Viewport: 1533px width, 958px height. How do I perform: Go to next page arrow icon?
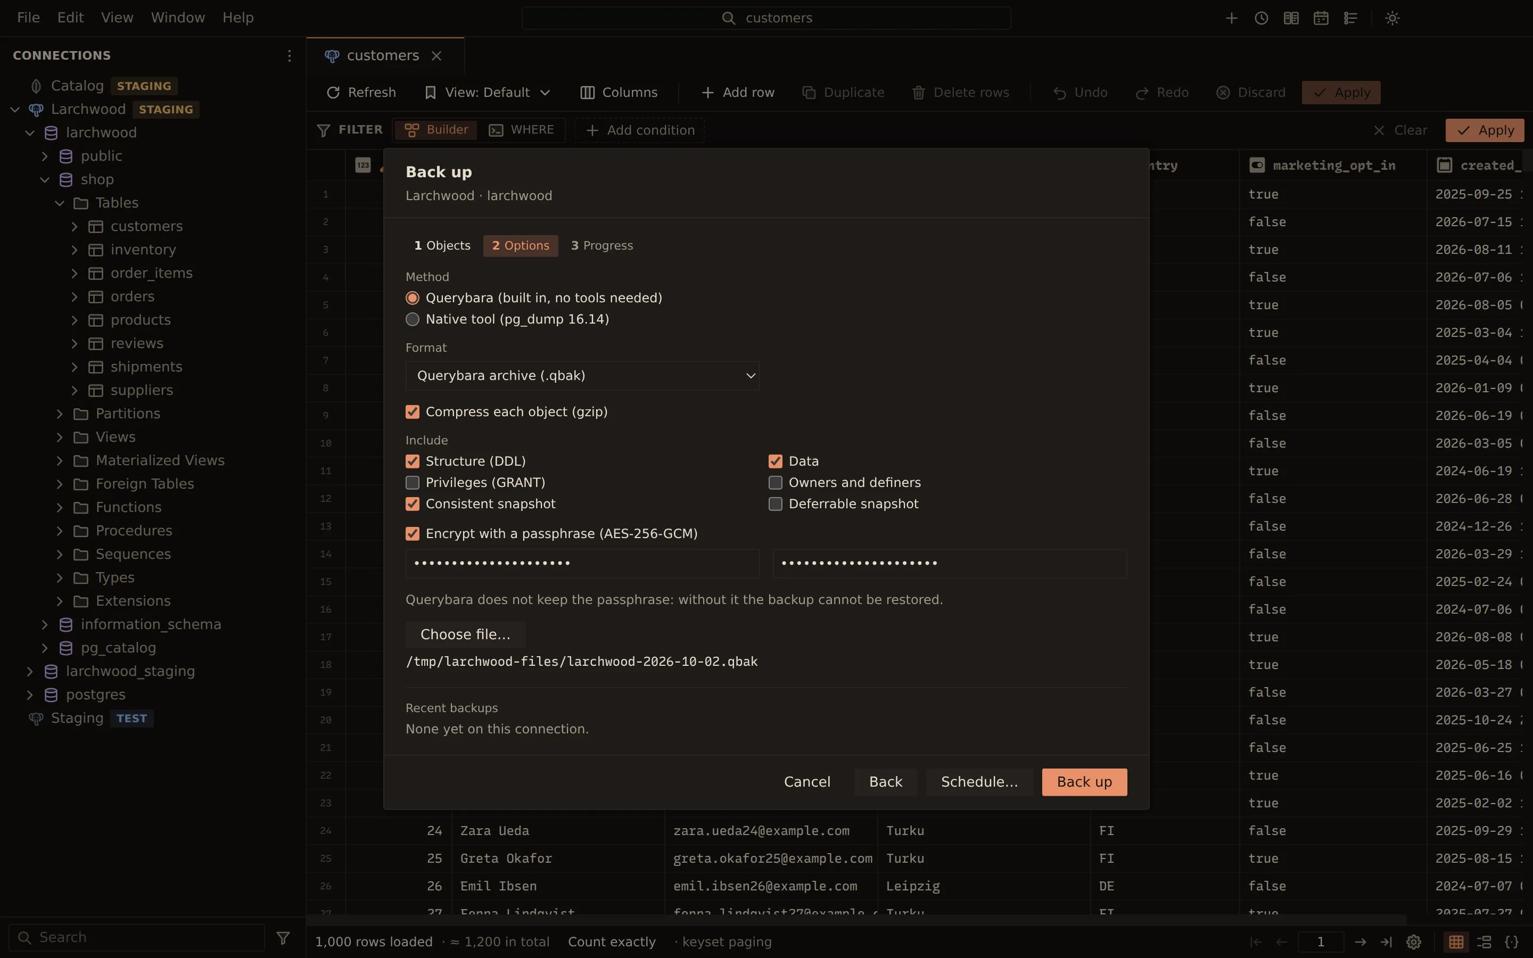point(1360,942)
